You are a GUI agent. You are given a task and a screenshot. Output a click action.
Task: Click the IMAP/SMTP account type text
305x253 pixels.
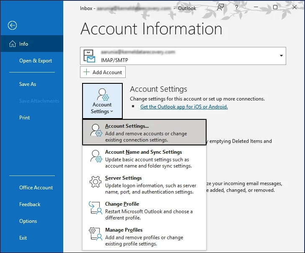[114, 60]
